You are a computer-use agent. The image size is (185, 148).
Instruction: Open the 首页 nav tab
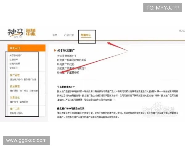coord(55,35)
